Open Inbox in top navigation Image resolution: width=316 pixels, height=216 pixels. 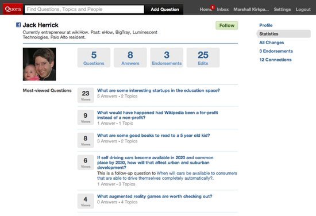coord(223,9)
